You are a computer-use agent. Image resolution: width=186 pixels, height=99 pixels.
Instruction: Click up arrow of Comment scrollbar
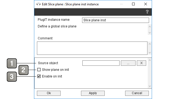[x=150, y=44]
